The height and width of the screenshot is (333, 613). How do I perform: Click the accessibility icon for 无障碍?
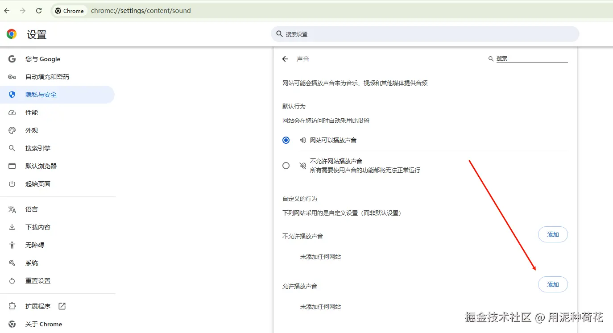coord(12,245)
